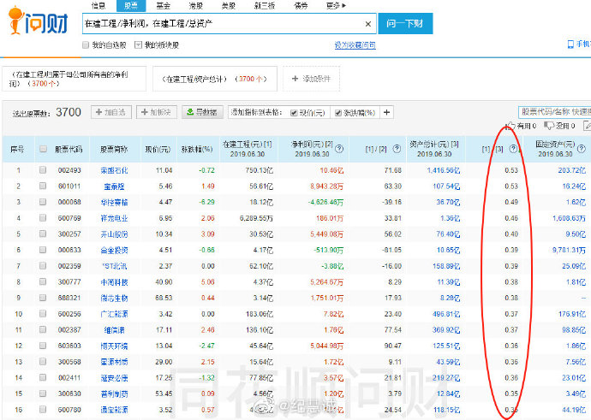Sort by 资产总计(元) column header

click(434, 149)
